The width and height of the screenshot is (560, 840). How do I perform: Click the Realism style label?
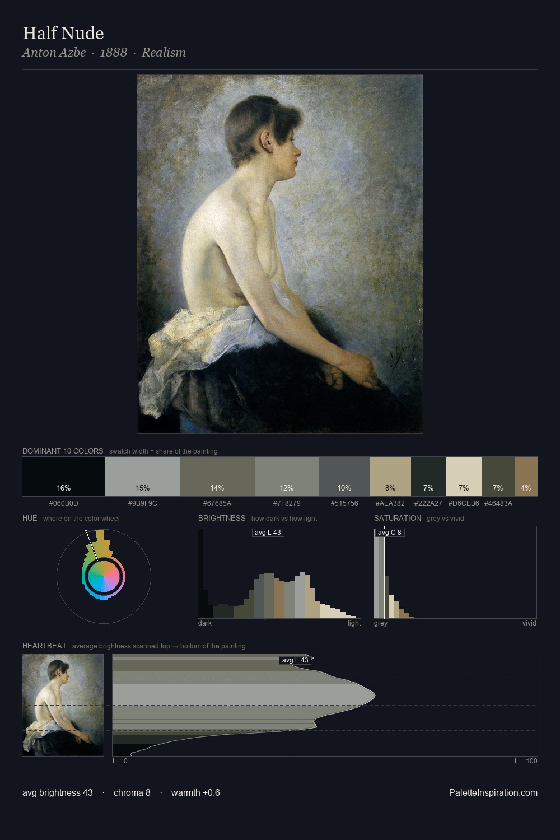click(164, 53)
